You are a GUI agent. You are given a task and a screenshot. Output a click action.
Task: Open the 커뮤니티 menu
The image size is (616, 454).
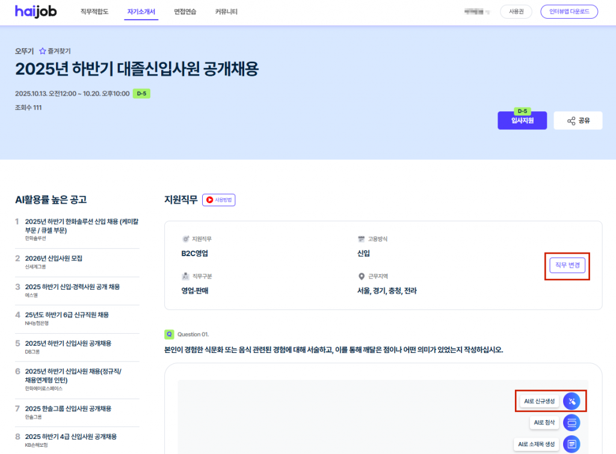pos(226,12)
